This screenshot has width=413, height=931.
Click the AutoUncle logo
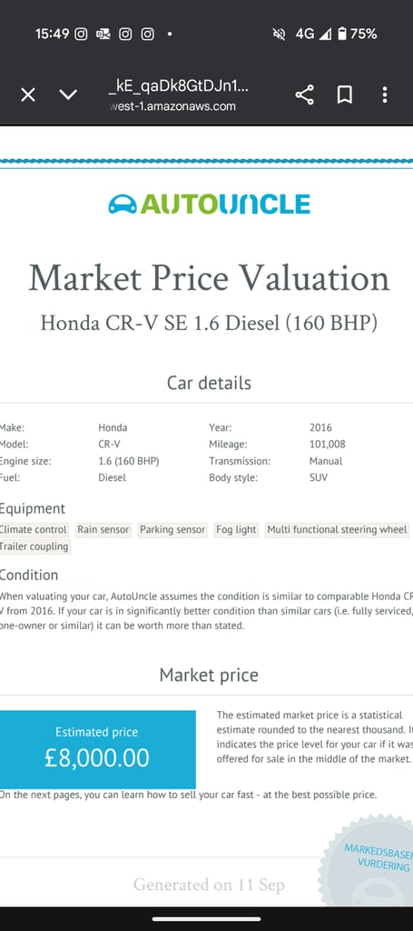[209, 204]
